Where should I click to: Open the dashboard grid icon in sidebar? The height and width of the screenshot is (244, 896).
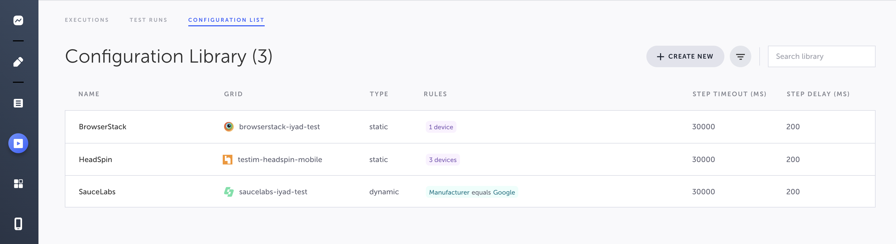click(x=18, y=184)
